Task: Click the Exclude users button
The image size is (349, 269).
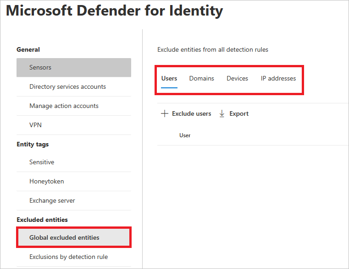Action: click(186, 113)
